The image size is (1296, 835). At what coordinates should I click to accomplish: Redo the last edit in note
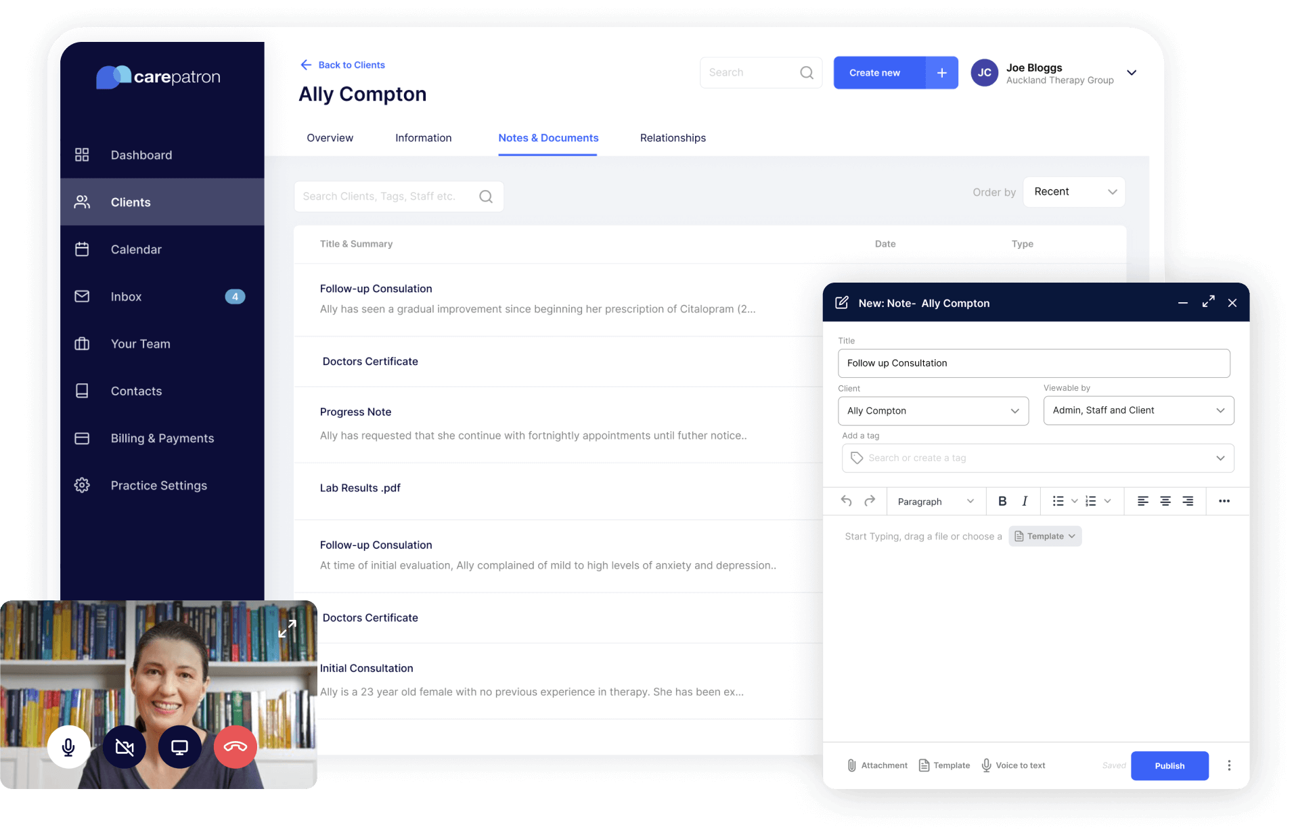(x=870, y=501)
